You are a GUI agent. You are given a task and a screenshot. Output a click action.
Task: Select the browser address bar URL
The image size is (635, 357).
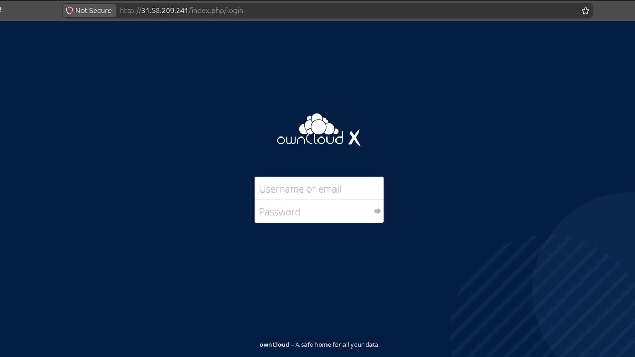(182, 11)
